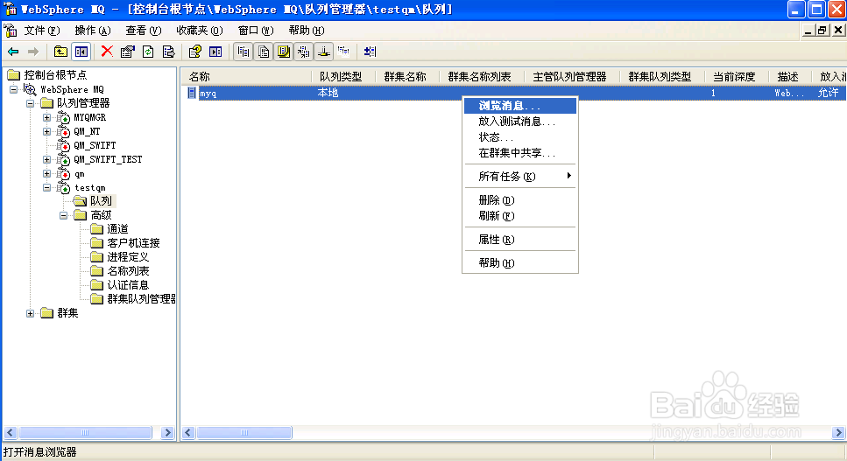Sort by the 队列类型 column header
This screenshot has width=847, height=461.
(343, 77)
